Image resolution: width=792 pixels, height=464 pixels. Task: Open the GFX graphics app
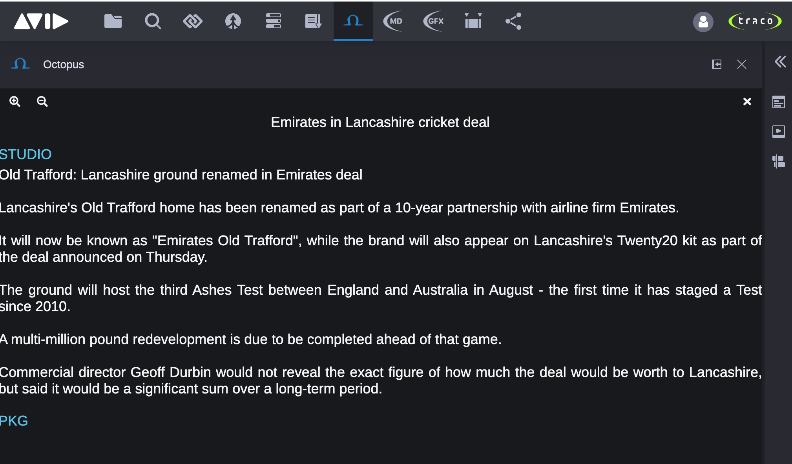(x=434, y=21)
